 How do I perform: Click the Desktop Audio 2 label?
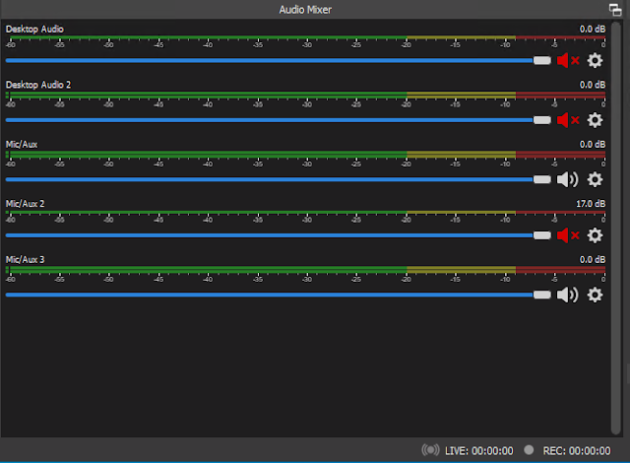point(38,85)
